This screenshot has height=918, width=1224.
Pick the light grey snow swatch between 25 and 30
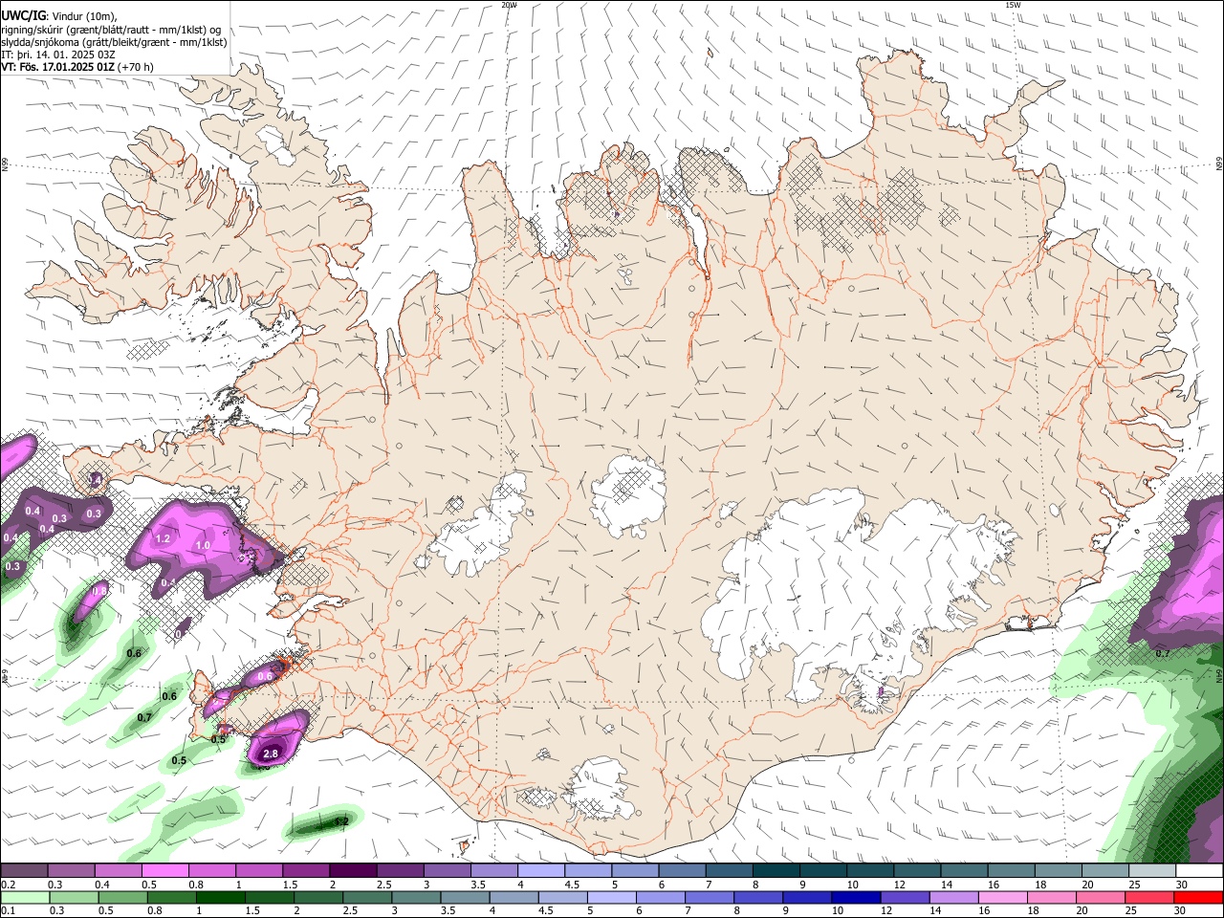click(1152, 871)
